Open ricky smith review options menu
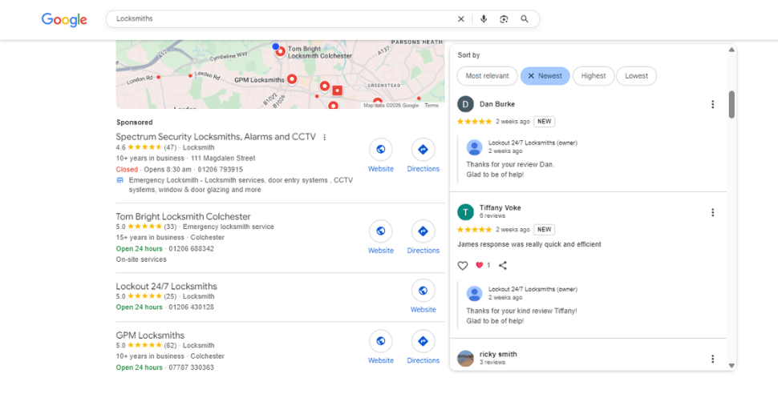The width and height of the screenshot is (778, 414). coord(712,359)
